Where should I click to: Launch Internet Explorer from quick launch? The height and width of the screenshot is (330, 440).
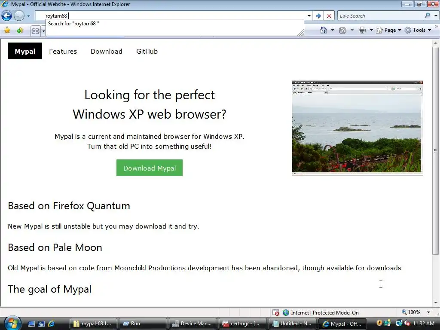(x=52, y=324)
